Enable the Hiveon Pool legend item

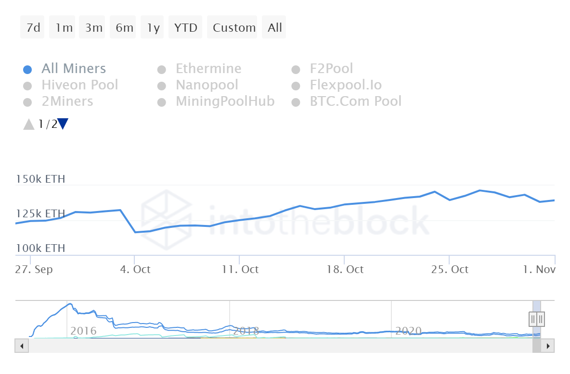79,85
